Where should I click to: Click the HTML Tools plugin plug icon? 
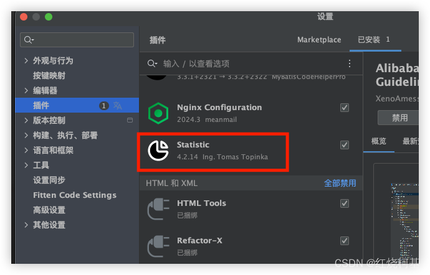click(158, 209)
